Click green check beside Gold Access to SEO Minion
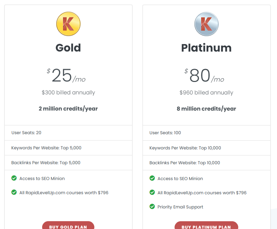Screen dimensions: 277x229 pos(14,178)
